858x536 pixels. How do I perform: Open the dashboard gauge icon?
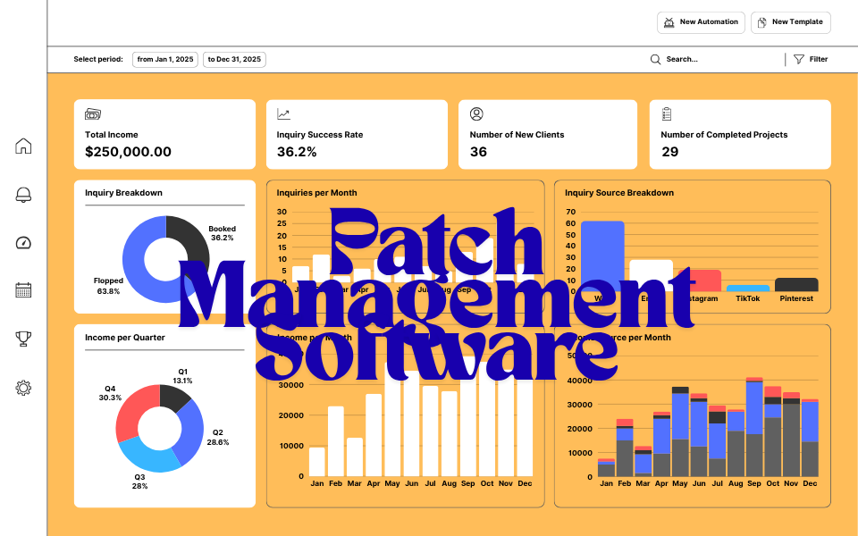point(23,243)
